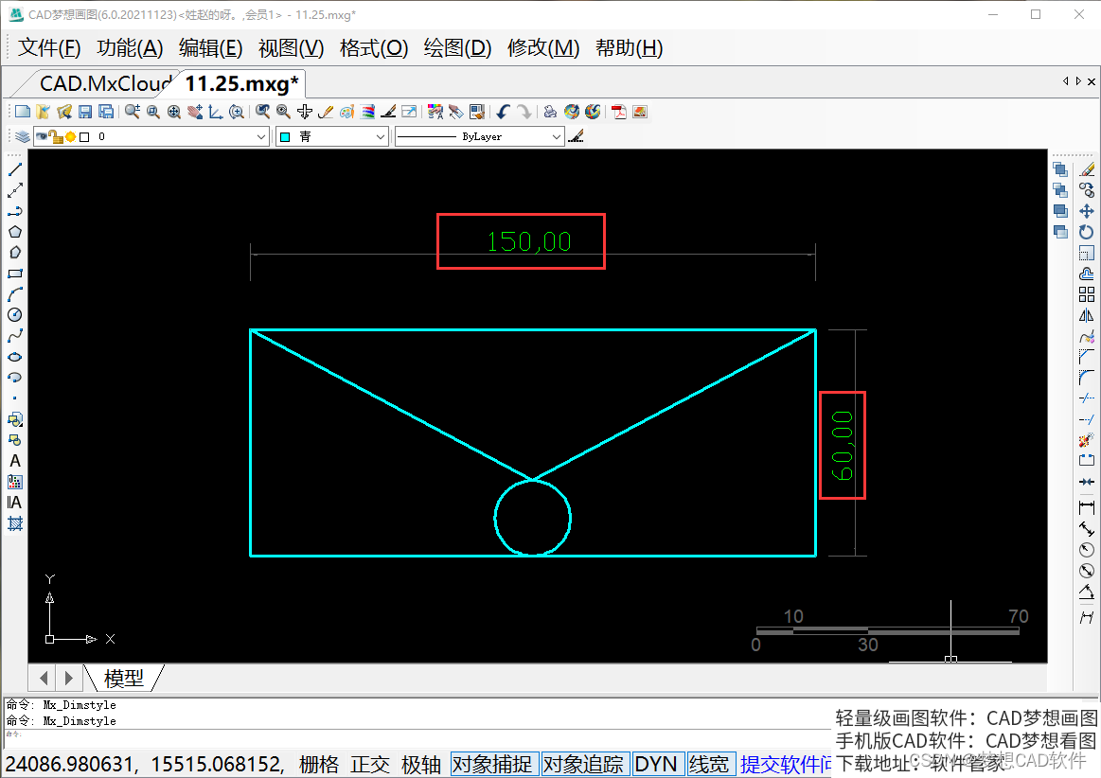This screenshot has width=1101, height=778.
Task: Select the Angular dimension tool
Action: click(x=1087, y=592)
